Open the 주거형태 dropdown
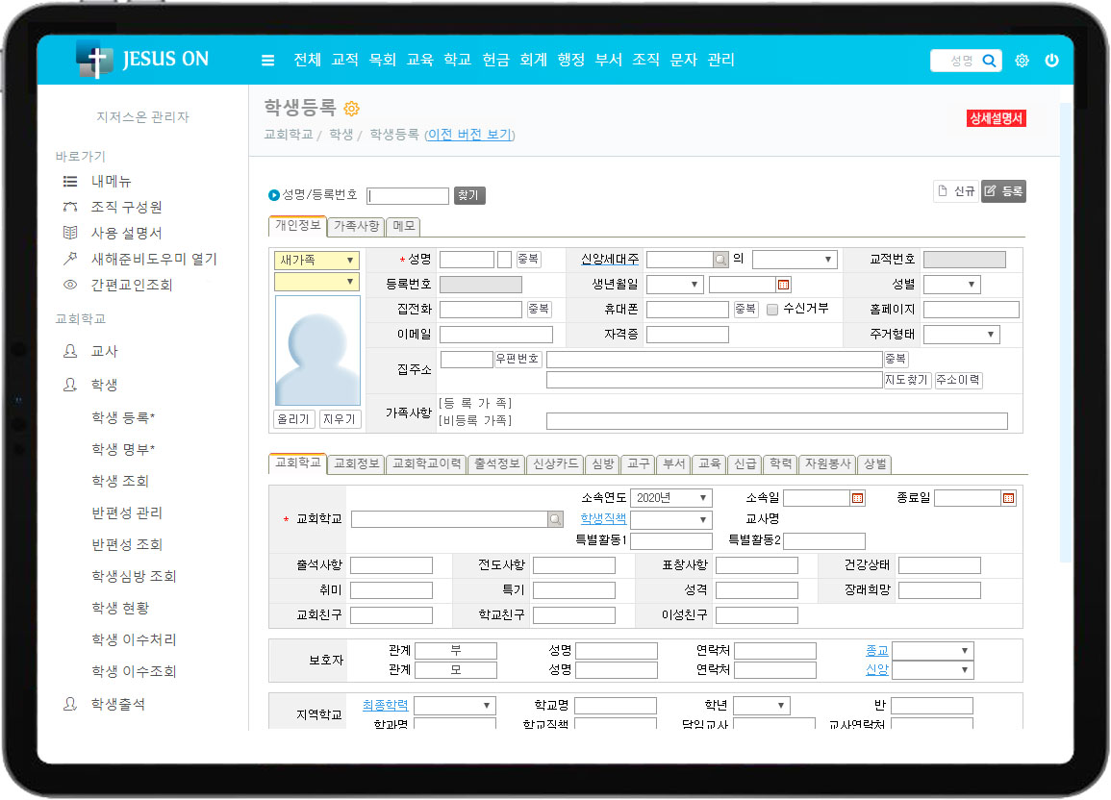This screenshot has width=1111, height=800. [x=961, y=335]
